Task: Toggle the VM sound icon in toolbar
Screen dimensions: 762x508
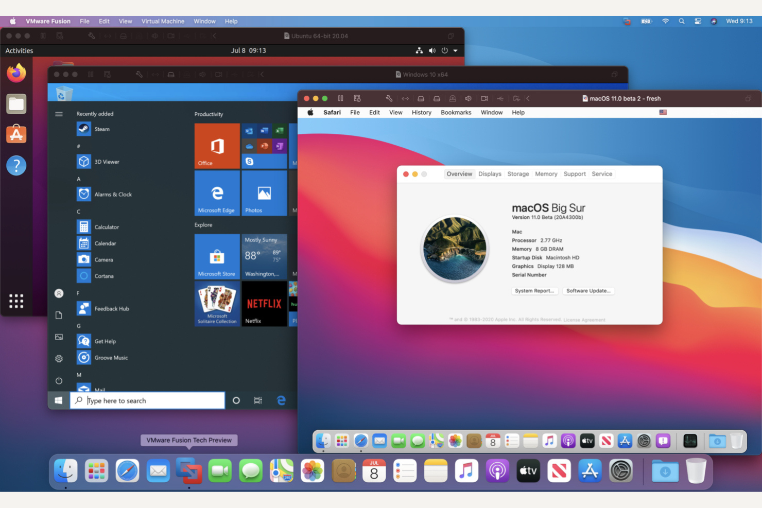Action: [468, 98]
